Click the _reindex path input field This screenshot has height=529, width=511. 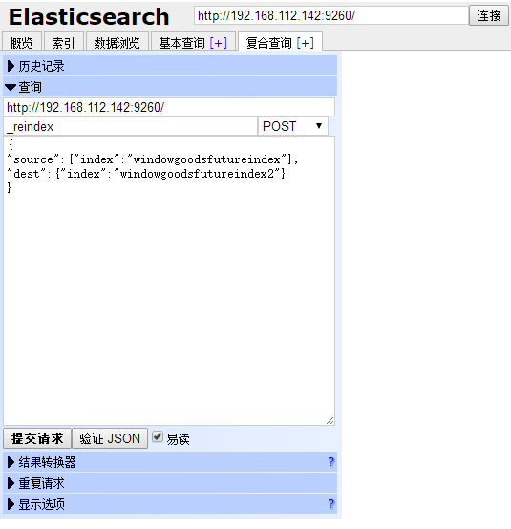click(130, 126)
